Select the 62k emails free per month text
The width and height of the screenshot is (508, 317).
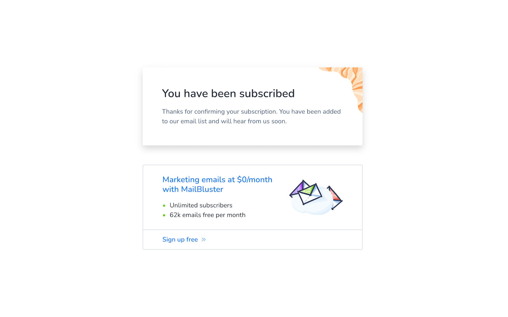207,215
